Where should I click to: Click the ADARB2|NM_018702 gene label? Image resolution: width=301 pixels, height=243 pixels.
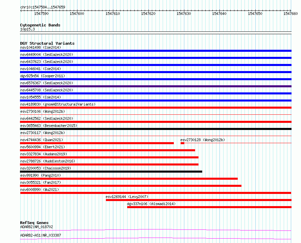[x=37, y=227]
